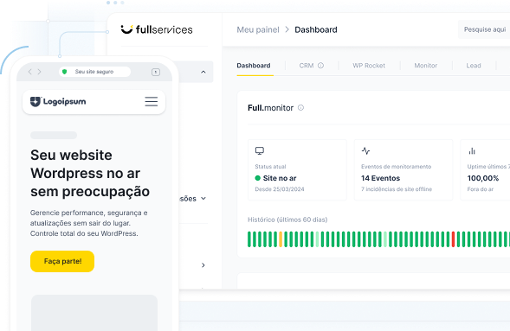Click the '100,00%' uptime value
Image resolution: width=510 pixels, height=331 pixels.
483,178
